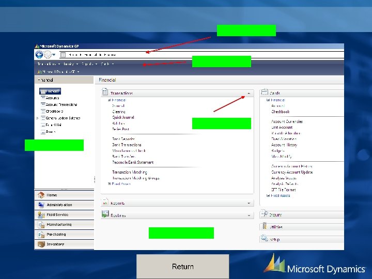This screenshot has height=279, width=372.
Task: Collapse Financial group under Transactions
Action: tap(110, 100)
